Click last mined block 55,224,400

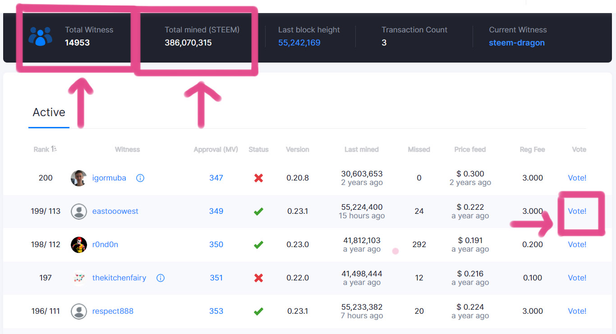(362, 207)
